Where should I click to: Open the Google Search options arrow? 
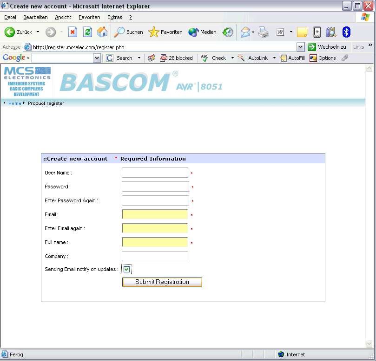click(139, 58)
